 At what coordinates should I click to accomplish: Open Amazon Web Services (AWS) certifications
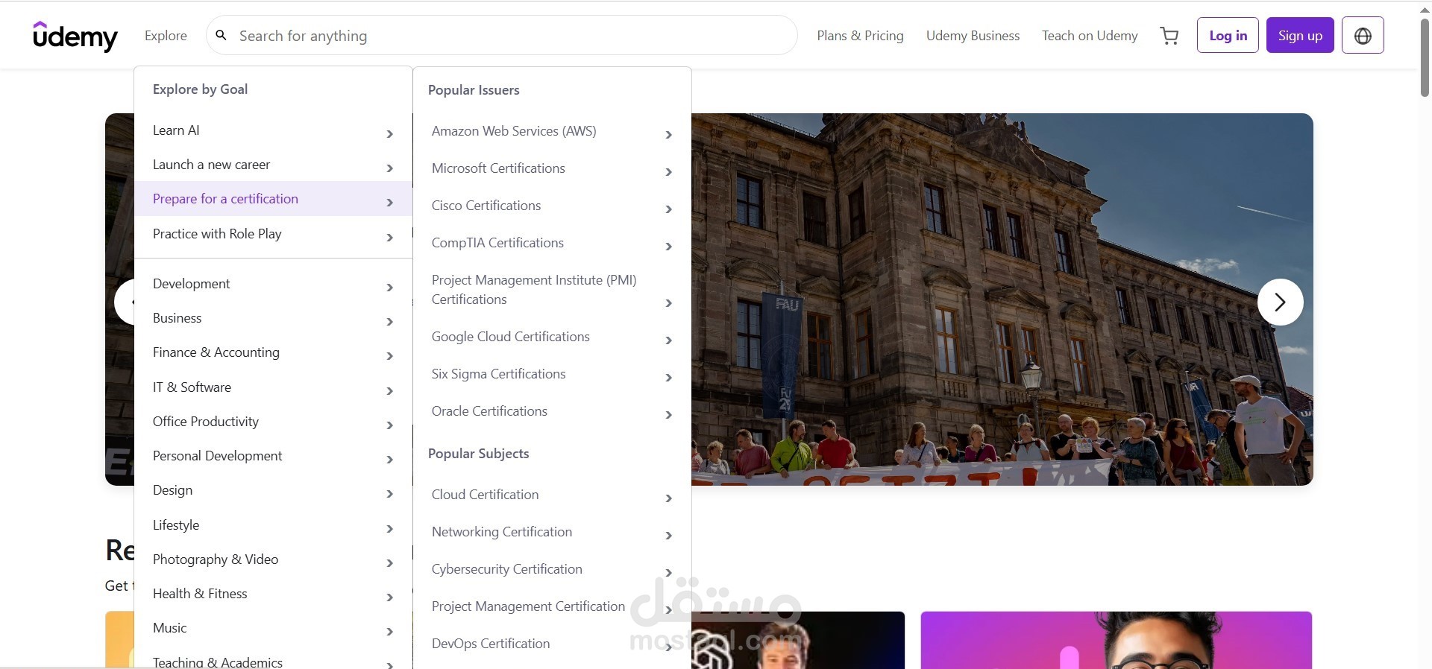552,131
